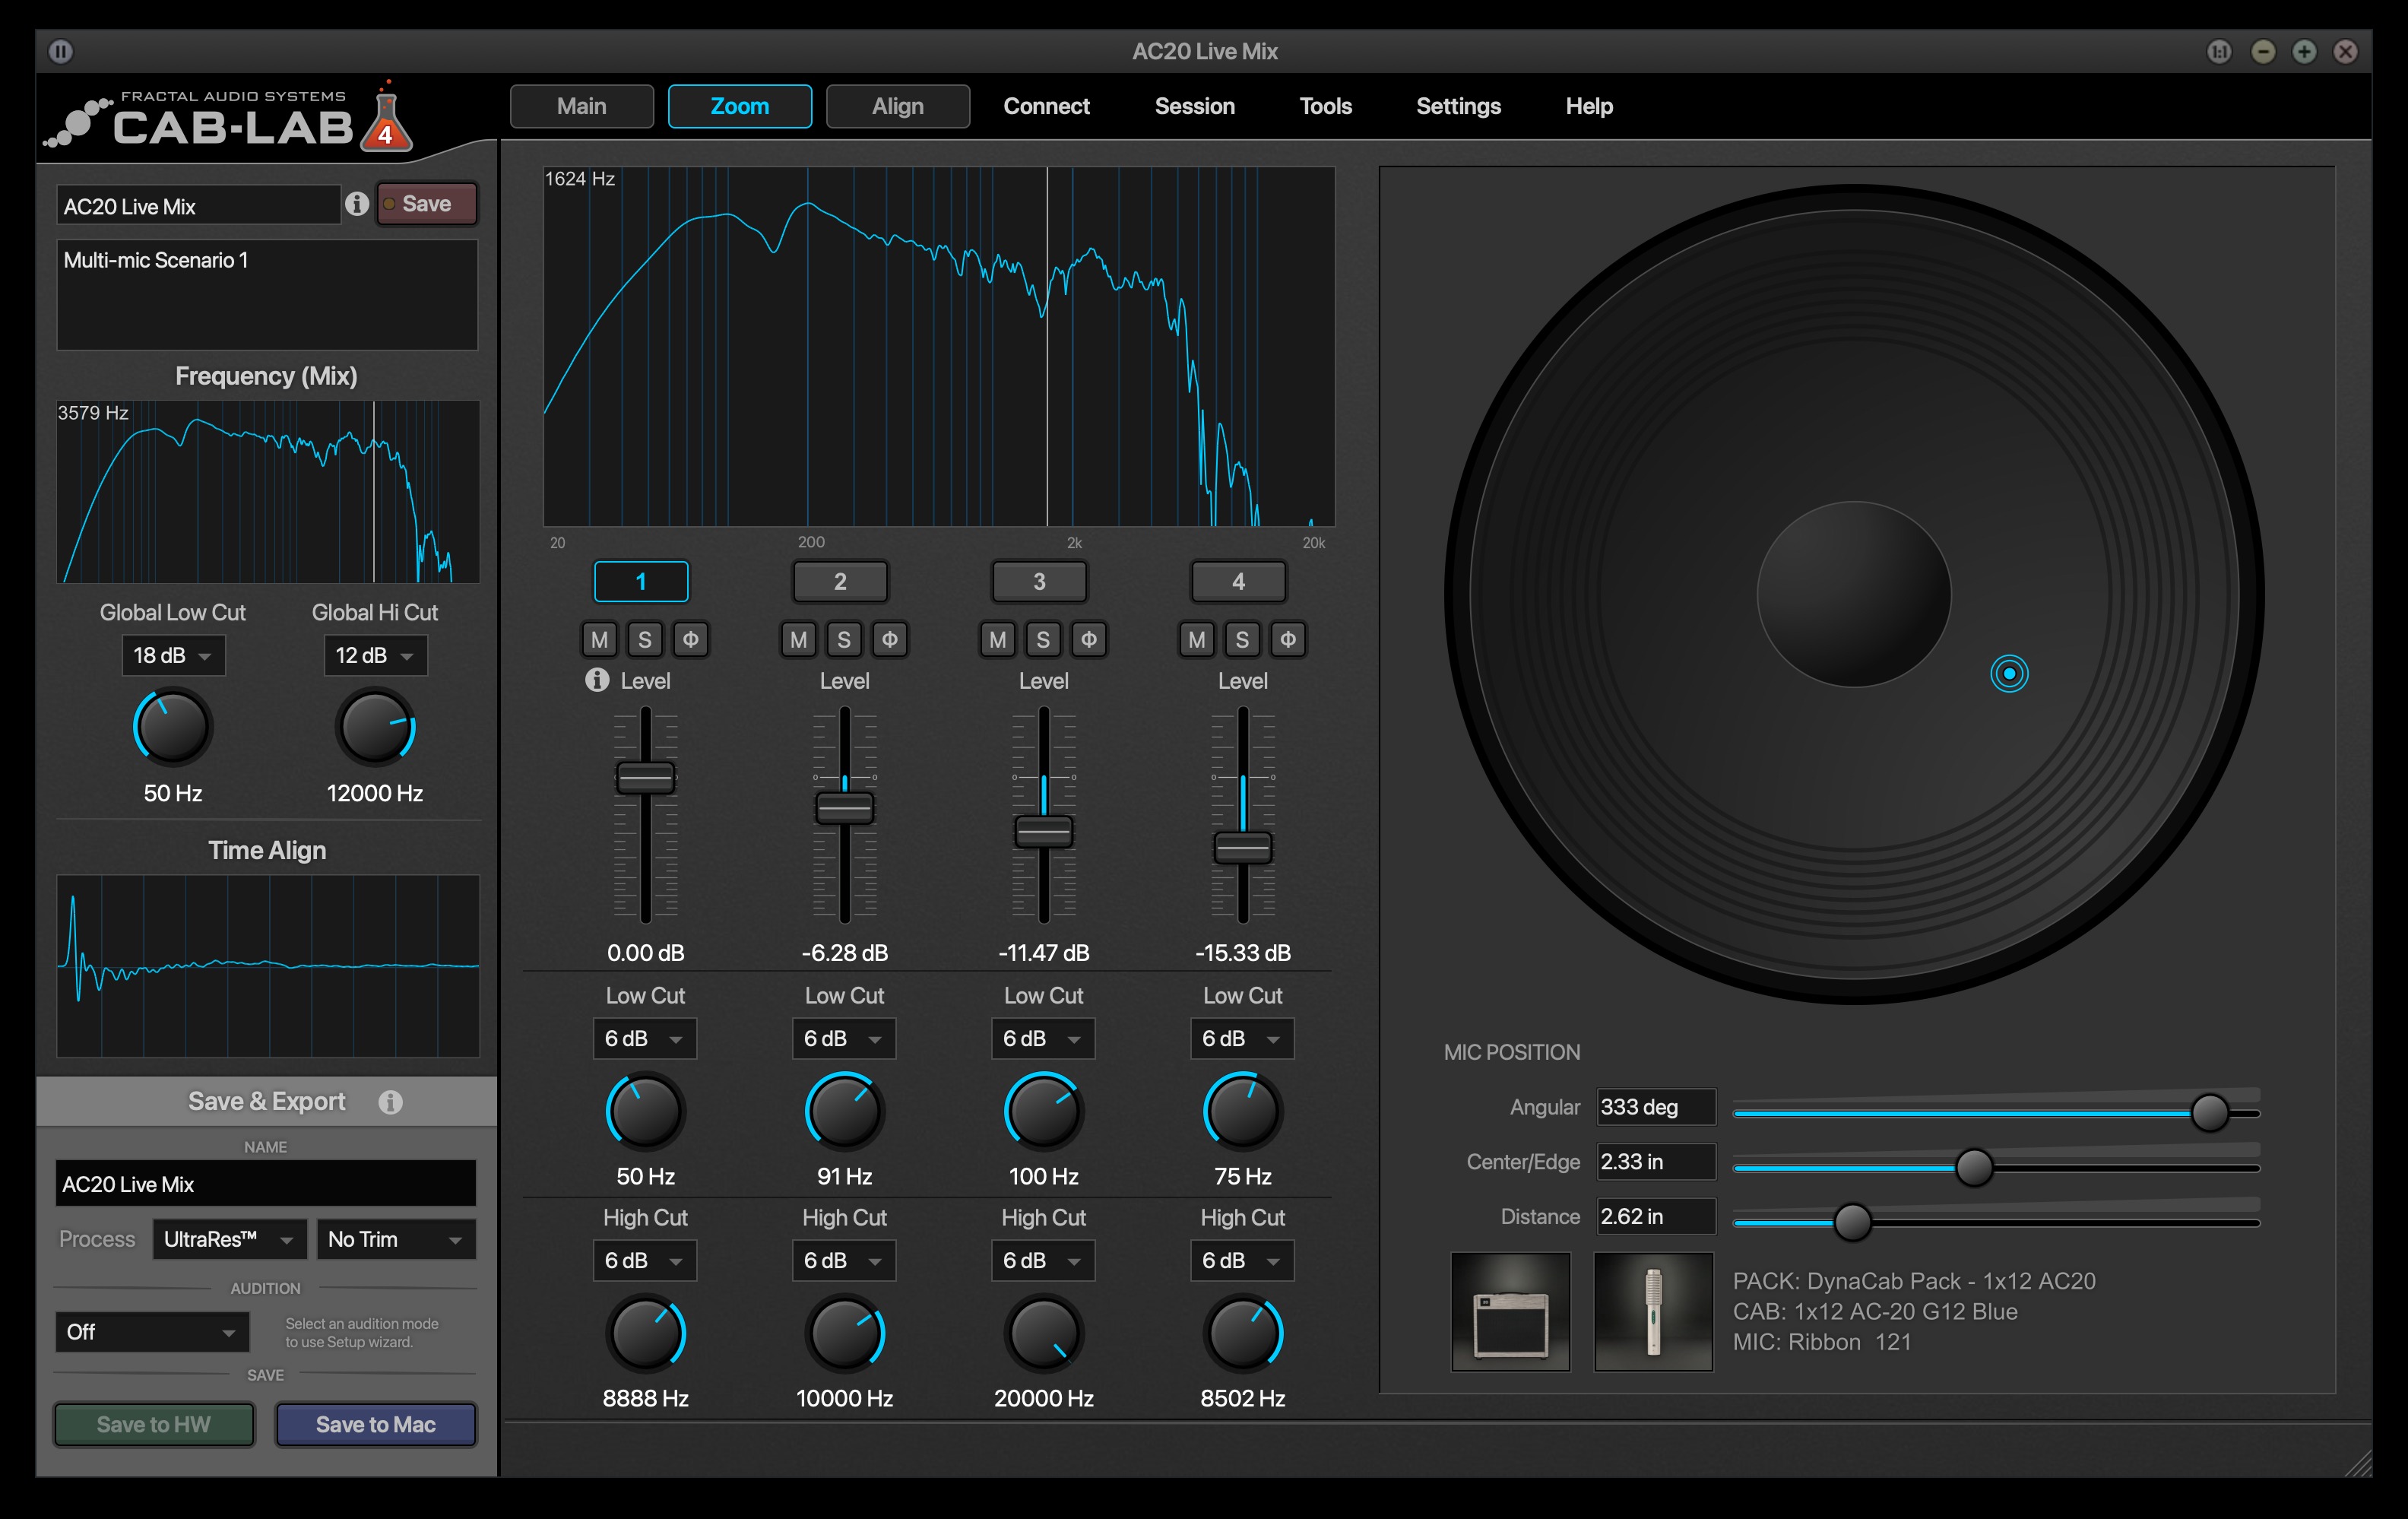
Task: Click the speaker dust cap center
Action: (1853, 594)
